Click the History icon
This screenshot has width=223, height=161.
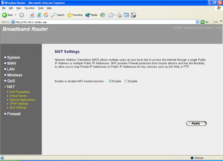tap(103, 15)
